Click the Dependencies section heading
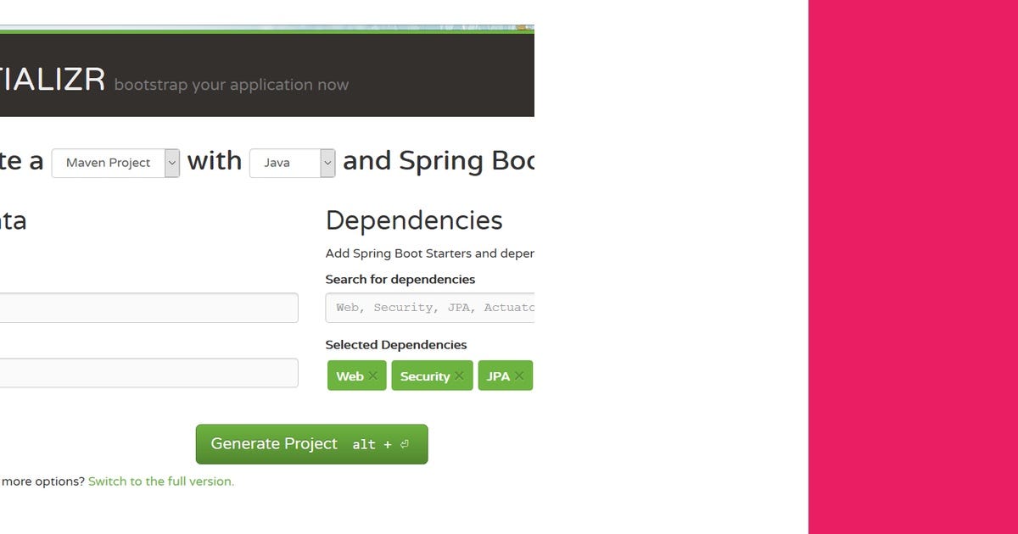Image resolution: width=1018 pixels, height=534 pixels. click(x=413, y=221)
